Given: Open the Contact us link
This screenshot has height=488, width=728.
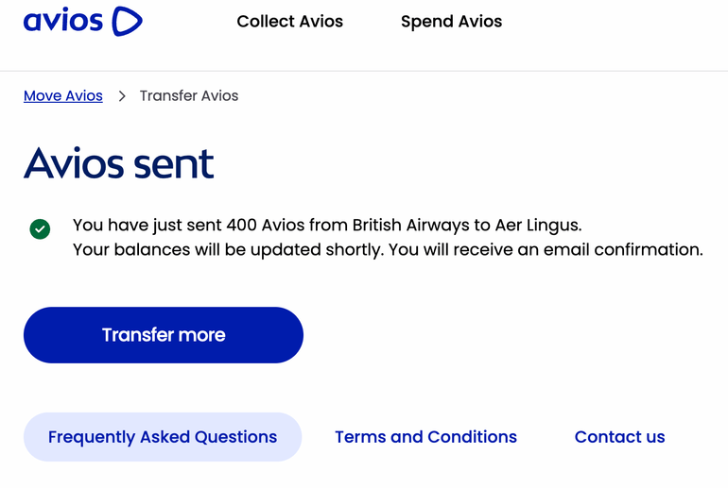Looking at the screenshot, I should [619, 437].
